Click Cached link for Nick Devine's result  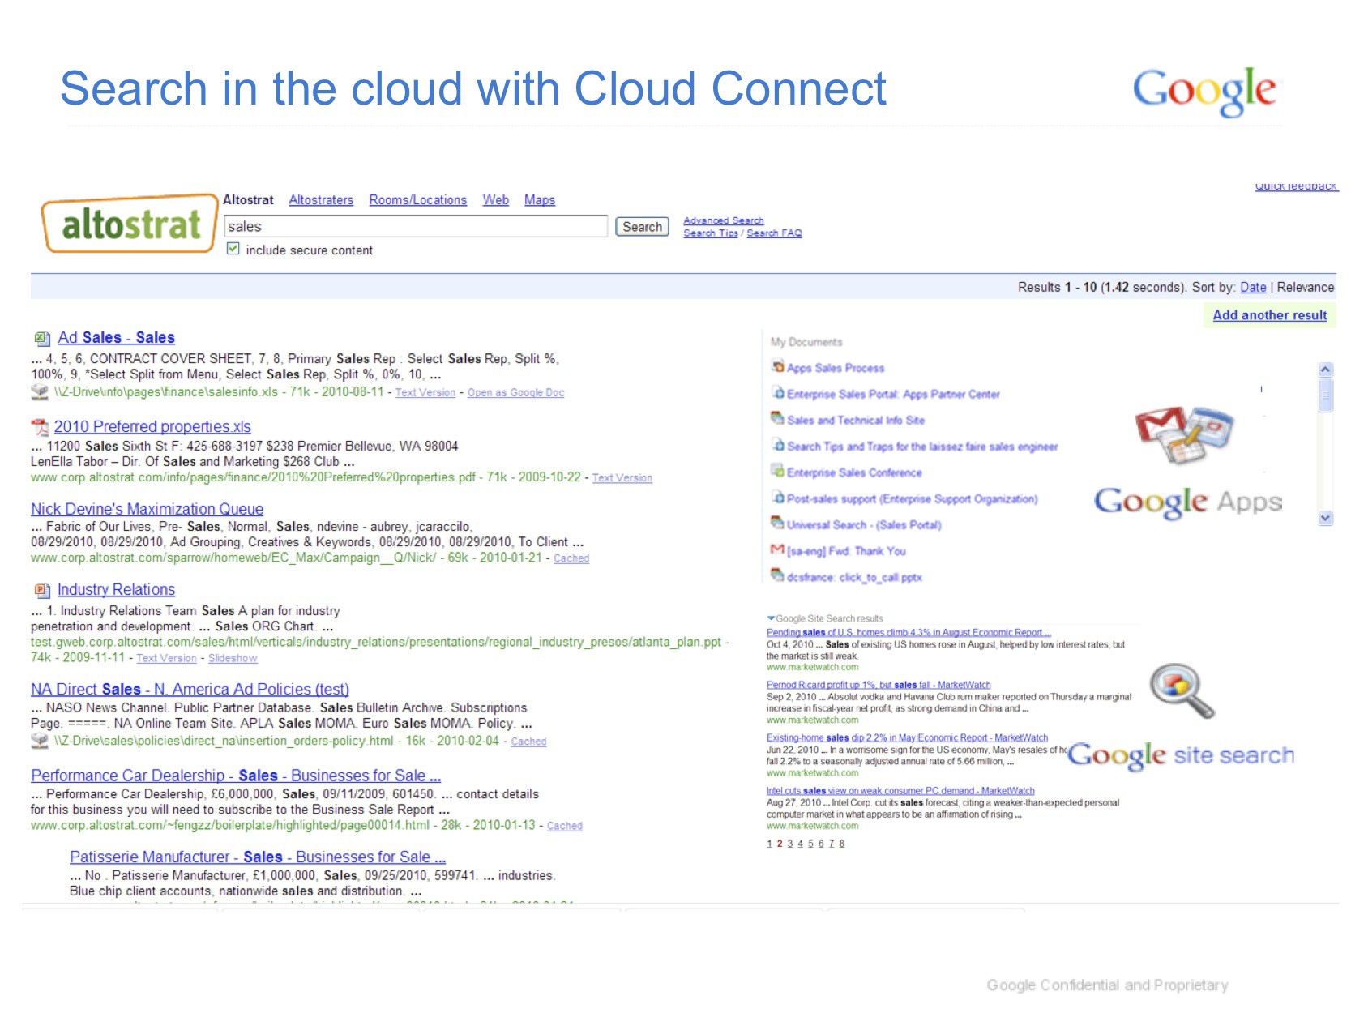pos(571,559)
